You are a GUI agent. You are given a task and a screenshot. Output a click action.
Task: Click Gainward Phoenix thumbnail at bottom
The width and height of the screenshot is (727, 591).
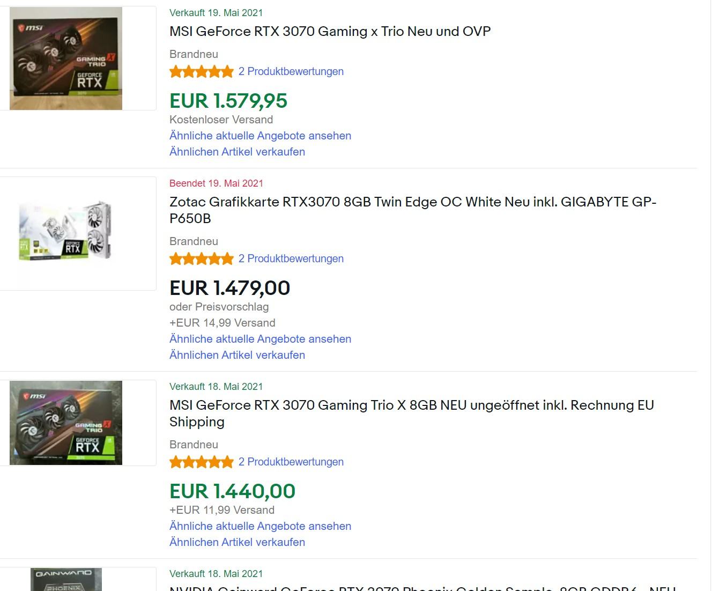click(x=66, y=580)
